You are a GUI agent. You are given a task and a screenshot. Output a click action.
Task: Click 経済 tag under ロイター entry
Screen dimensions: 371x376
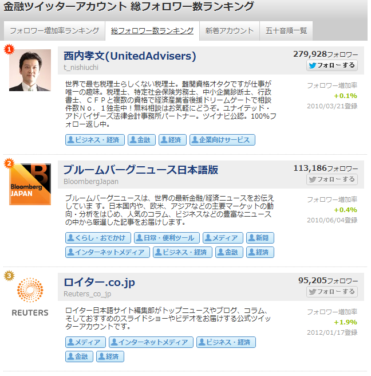pyautogui.click(x=110, y=357)
